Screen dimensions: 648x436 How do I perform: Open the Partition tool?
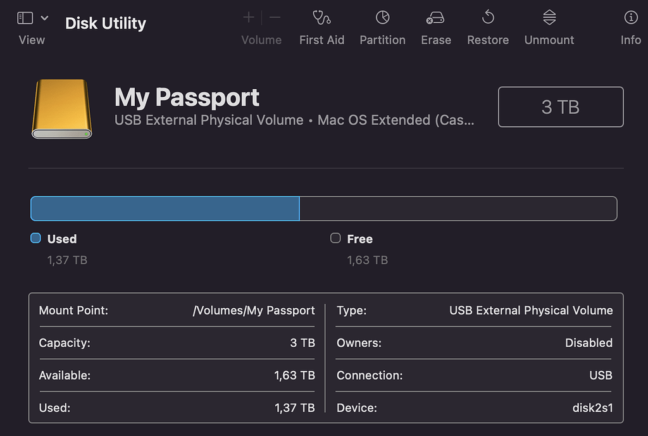click(x=382, y=27)
